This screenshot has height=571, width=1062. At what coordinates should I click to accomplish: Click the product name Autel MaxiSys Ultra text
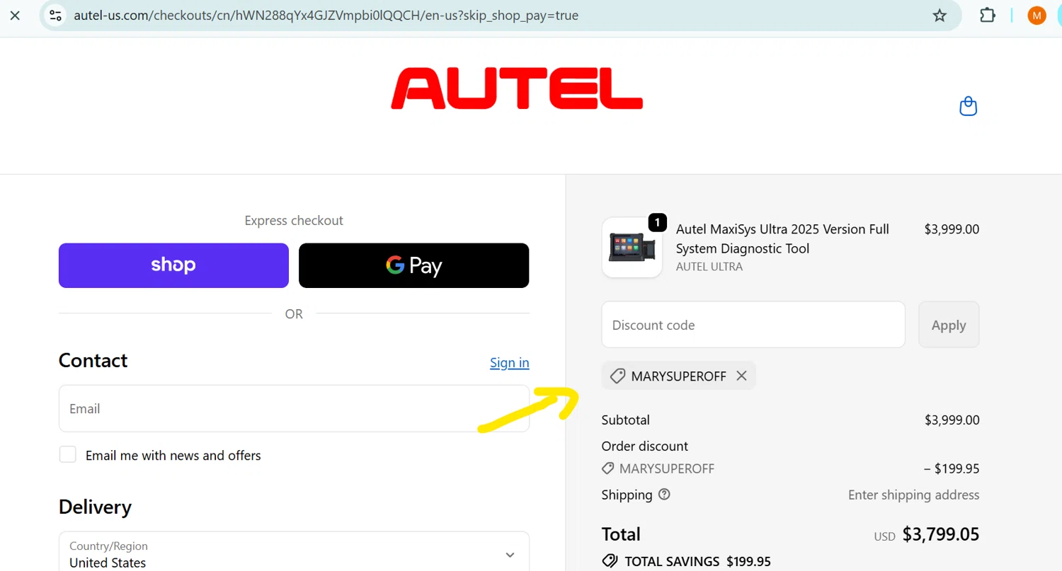[782, 238]
